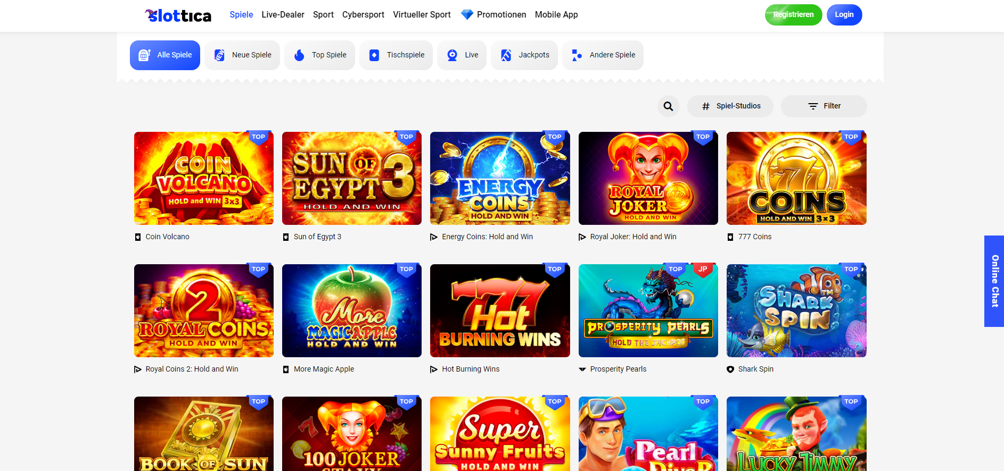Click the provider icon beside Coin Volcano

138,237
